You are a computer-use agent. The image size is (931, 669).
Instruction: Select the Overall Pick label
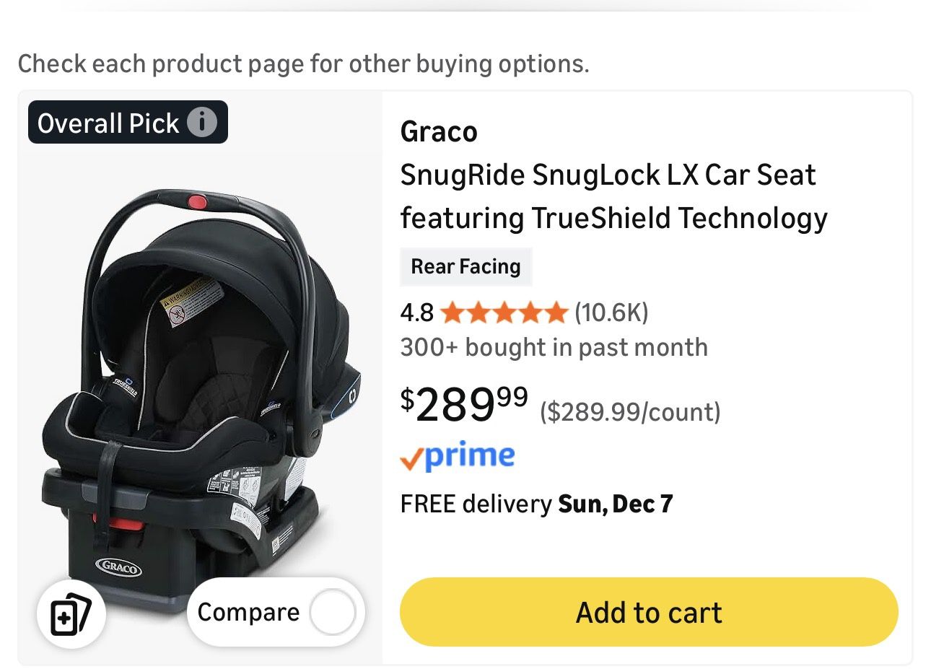click(x=109, y=122)
